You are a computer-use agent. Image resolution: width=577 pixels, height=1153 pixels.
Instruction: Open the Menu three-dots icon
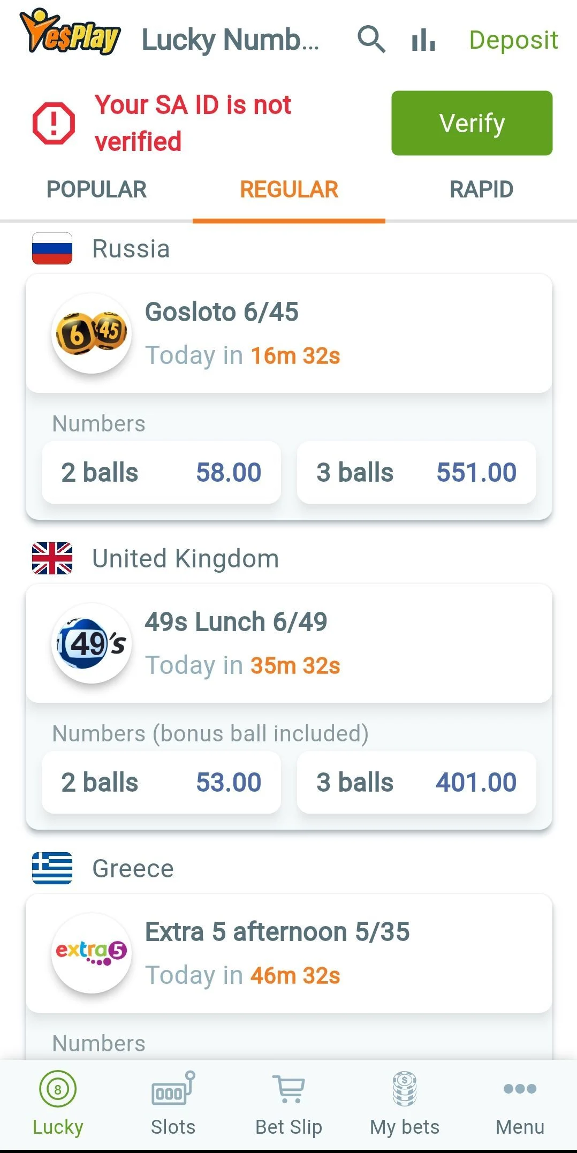point(520,1089)
